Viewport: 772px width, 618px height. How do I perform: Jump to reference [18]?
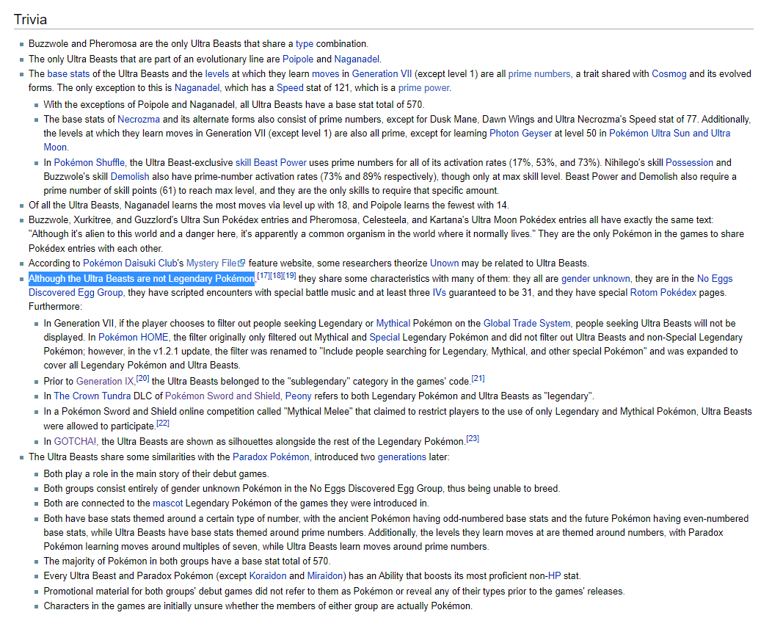[277, 275]
